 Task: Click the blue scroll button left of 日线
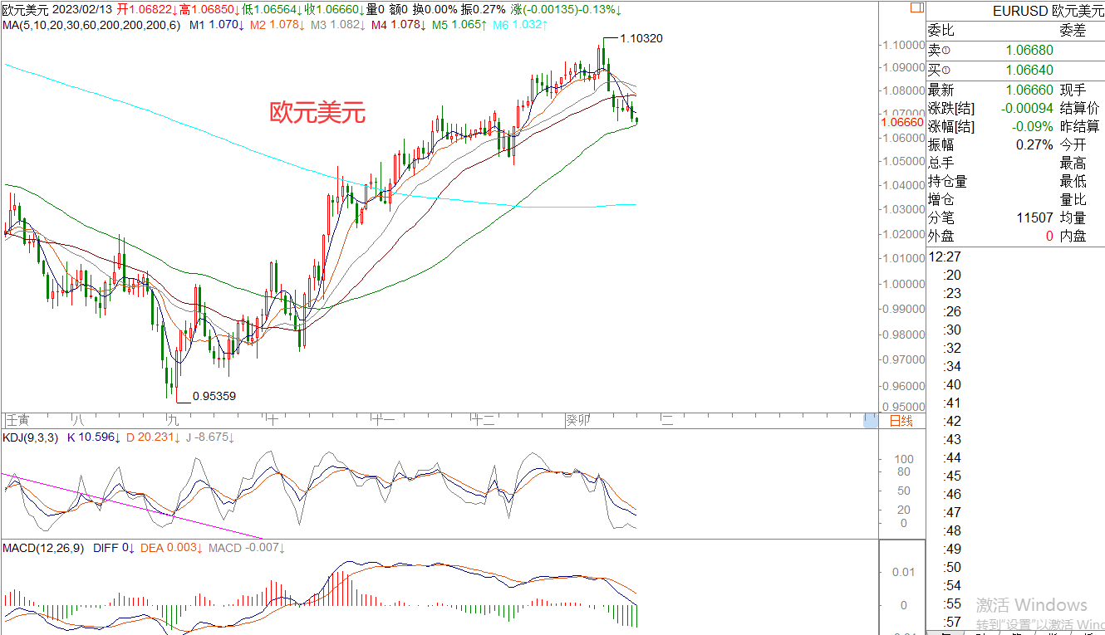pyautogui.click(x=870, y=421)
